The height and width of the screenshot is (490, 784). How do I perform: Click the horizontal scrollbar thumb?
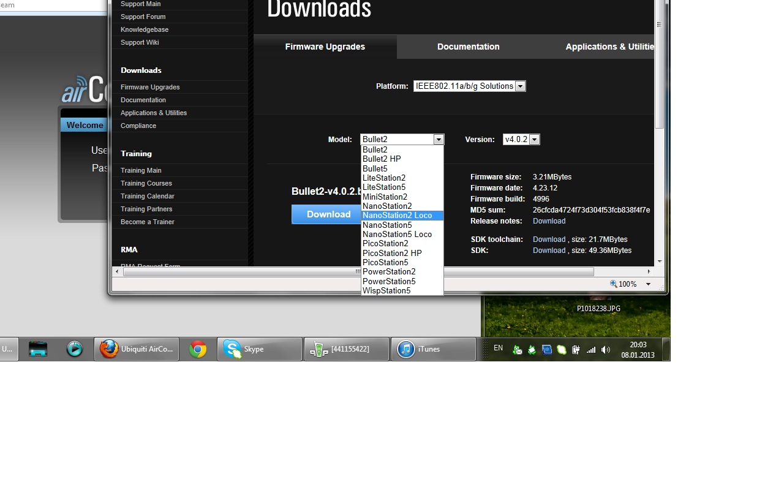click(x=358, y=271)
